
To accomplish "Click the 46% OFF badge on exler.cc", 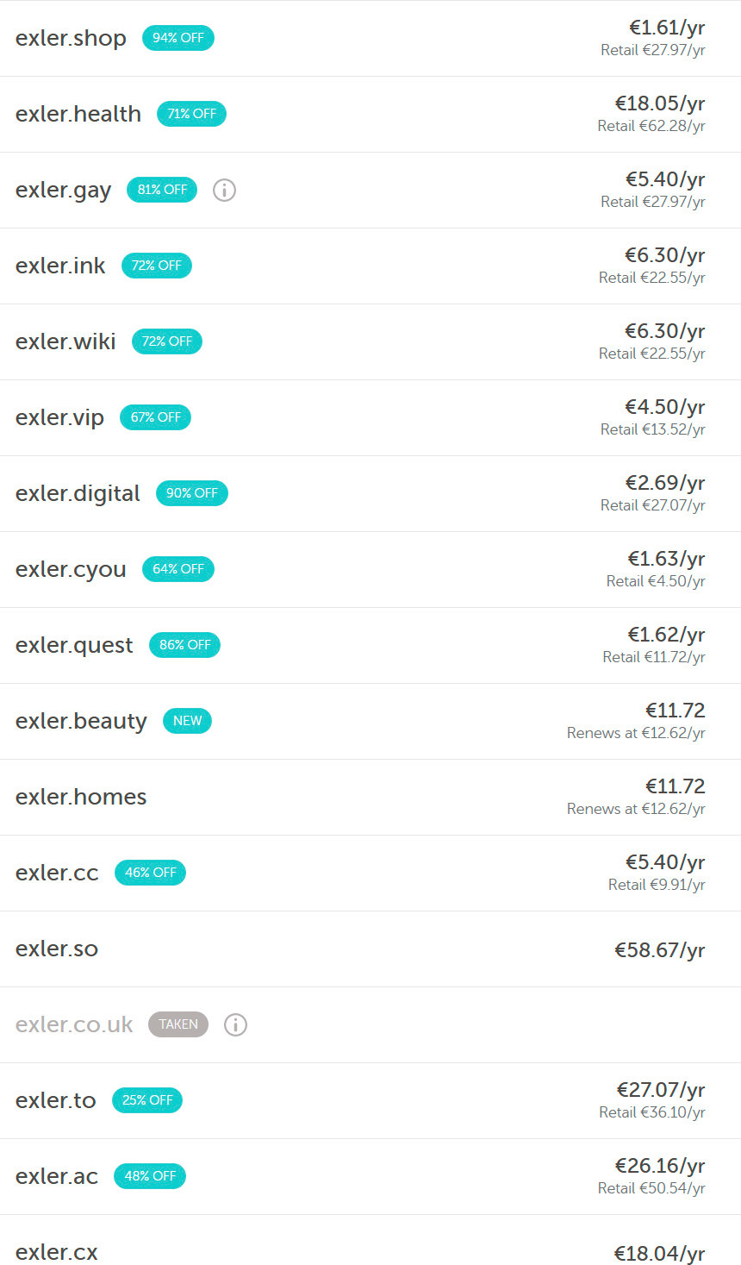I will 150,873.
